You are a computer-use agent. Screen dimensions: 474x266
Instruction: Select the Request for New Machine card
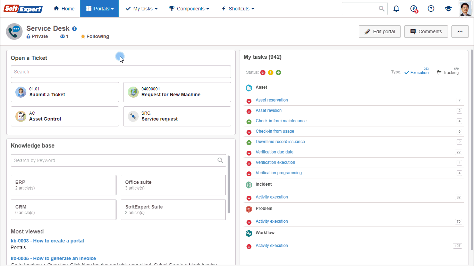click(177, 92)
